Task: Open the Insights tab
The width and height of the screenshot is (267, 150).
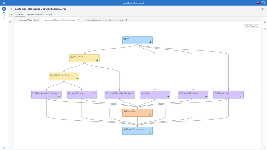Action: [x=49, y=15]
